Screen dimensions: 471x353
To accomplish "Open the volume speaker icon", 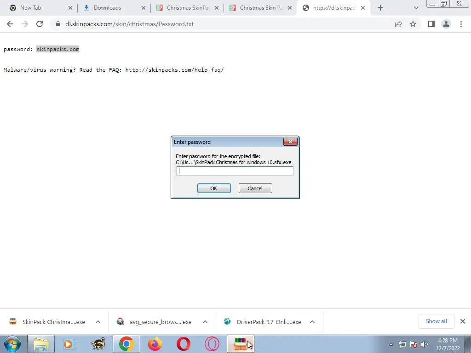I will (425, 344).
